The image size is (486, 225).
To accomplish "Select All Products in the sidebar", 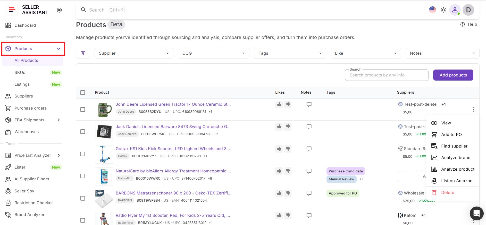I will 33,61.
